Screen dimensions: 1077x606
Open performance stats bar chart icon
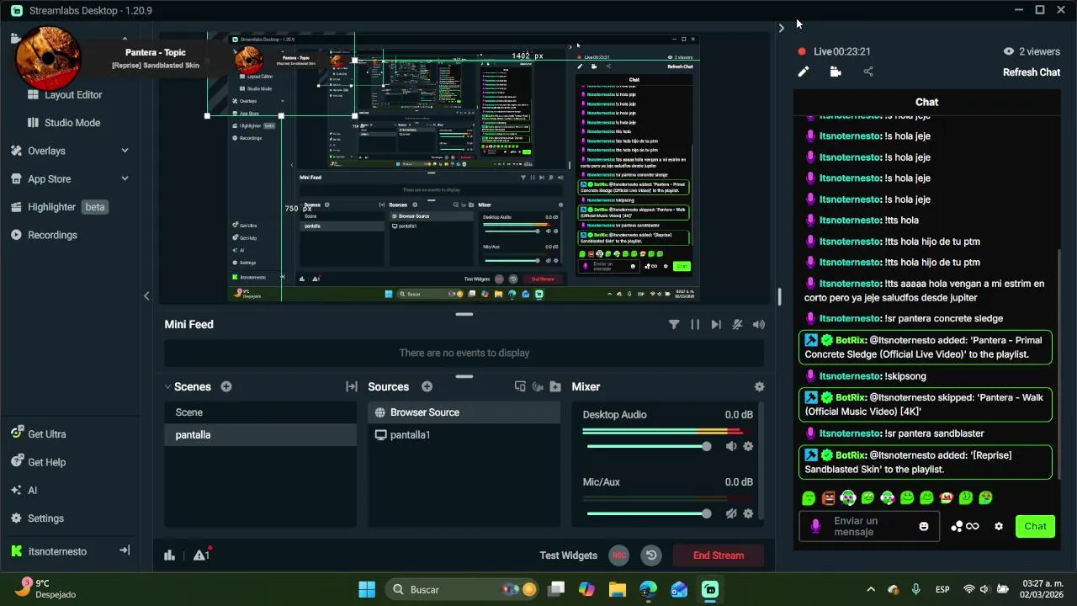click(x=170, y=555)
